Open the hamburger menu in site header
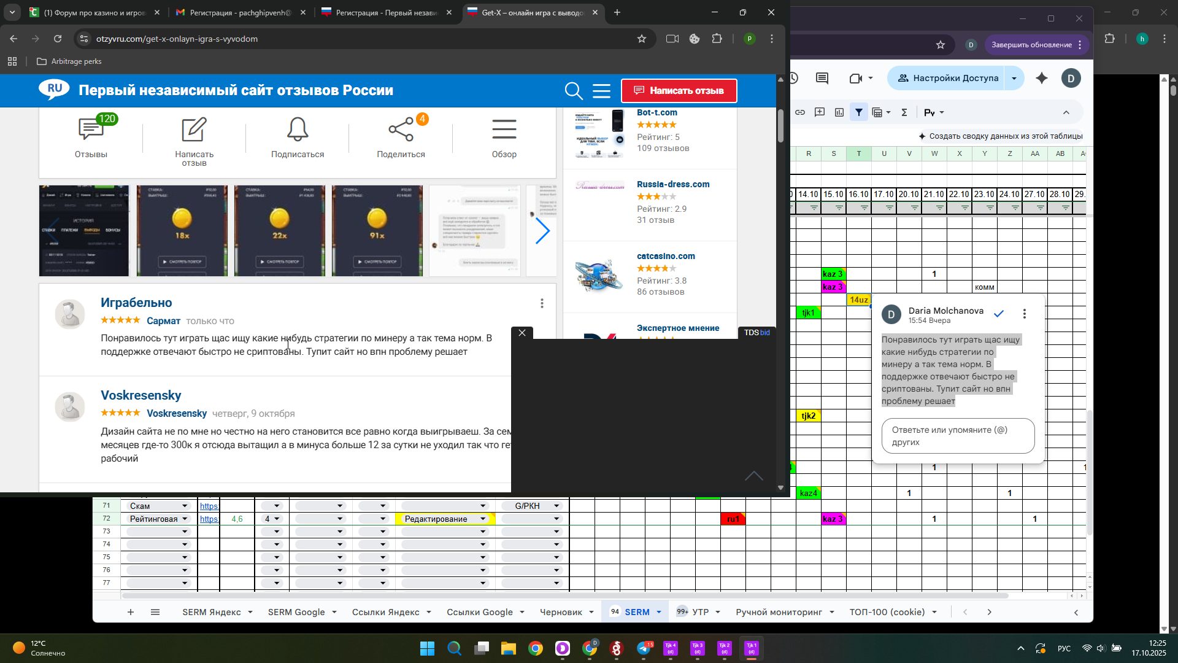The height and width of the screenshot is (663, 1178). [x=601, y=91]
